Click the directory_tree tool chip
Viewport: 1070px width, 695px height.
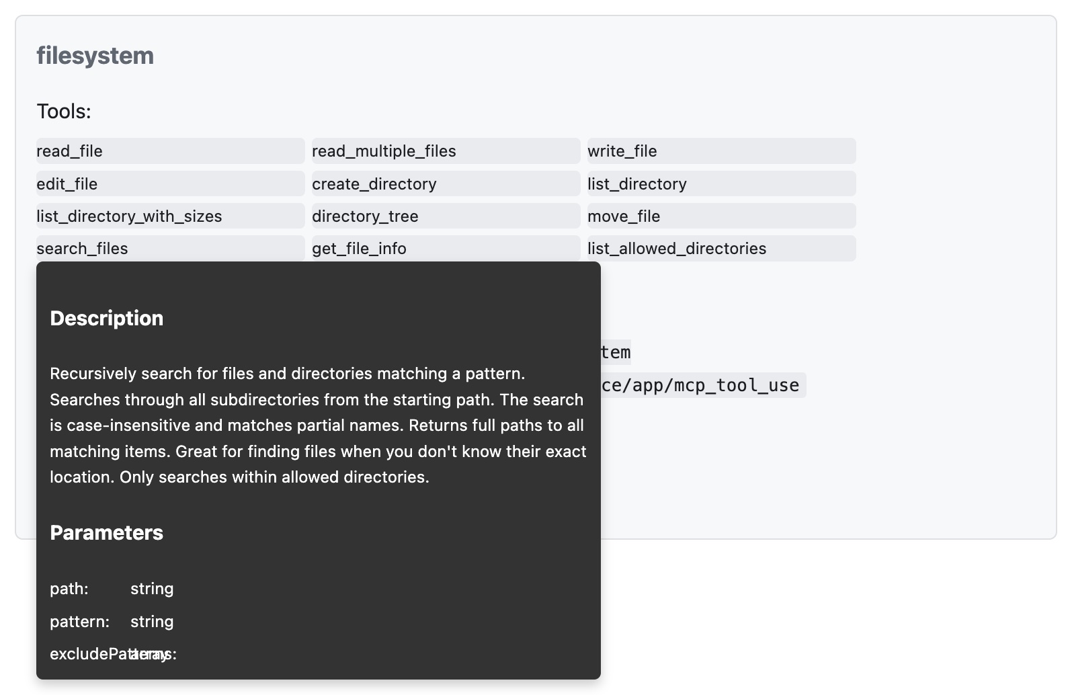[x=446, y=216]
